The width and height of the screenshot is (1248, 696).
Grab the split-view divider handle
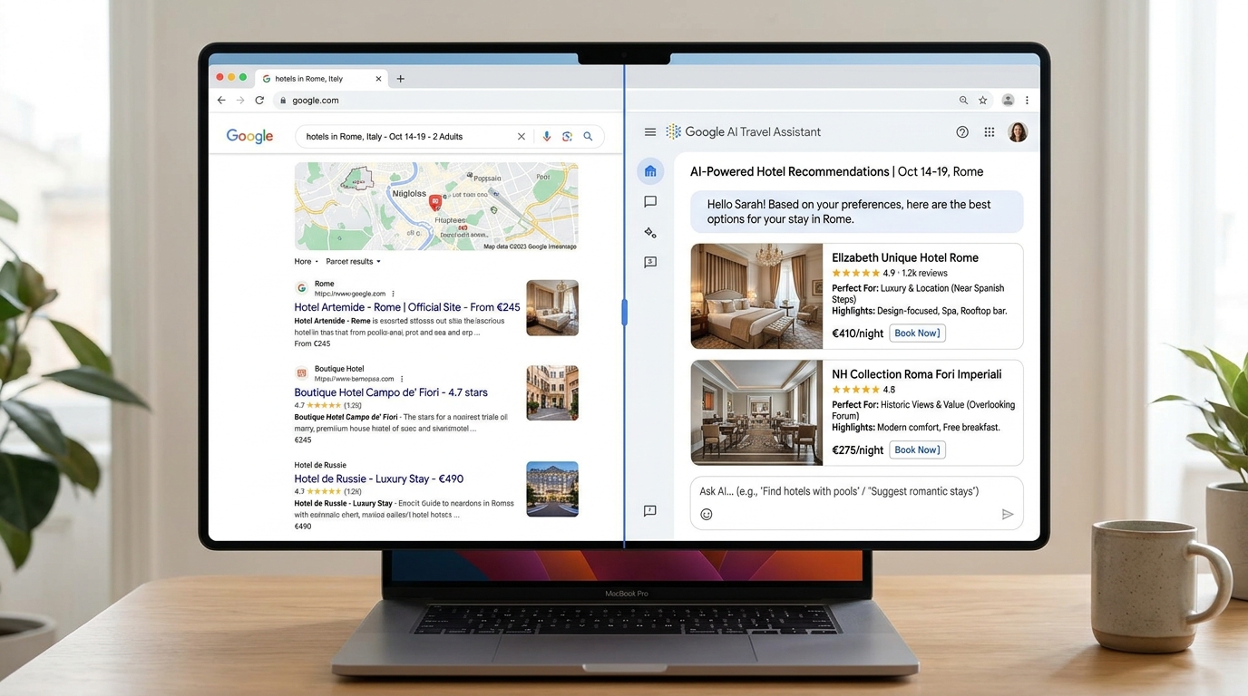pyautogui.click(x=624, y=313)
